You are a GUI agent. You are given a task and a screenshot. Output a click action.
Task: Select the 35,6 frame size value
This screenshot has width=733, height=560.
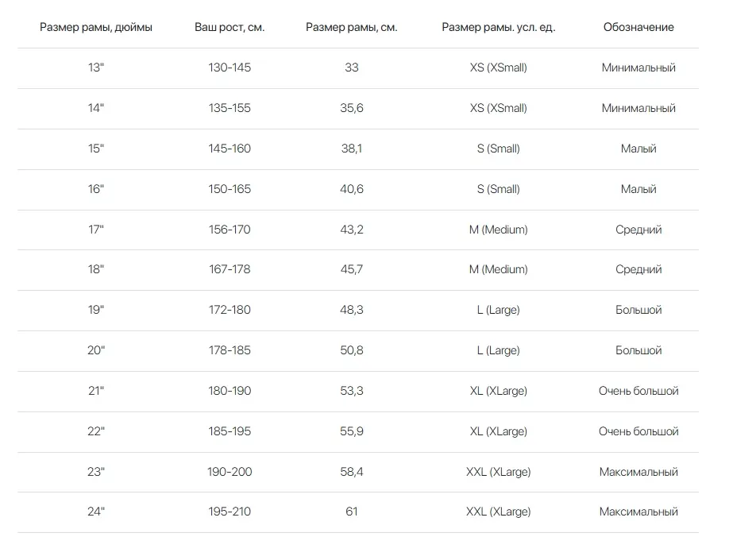tap(352, 108)
